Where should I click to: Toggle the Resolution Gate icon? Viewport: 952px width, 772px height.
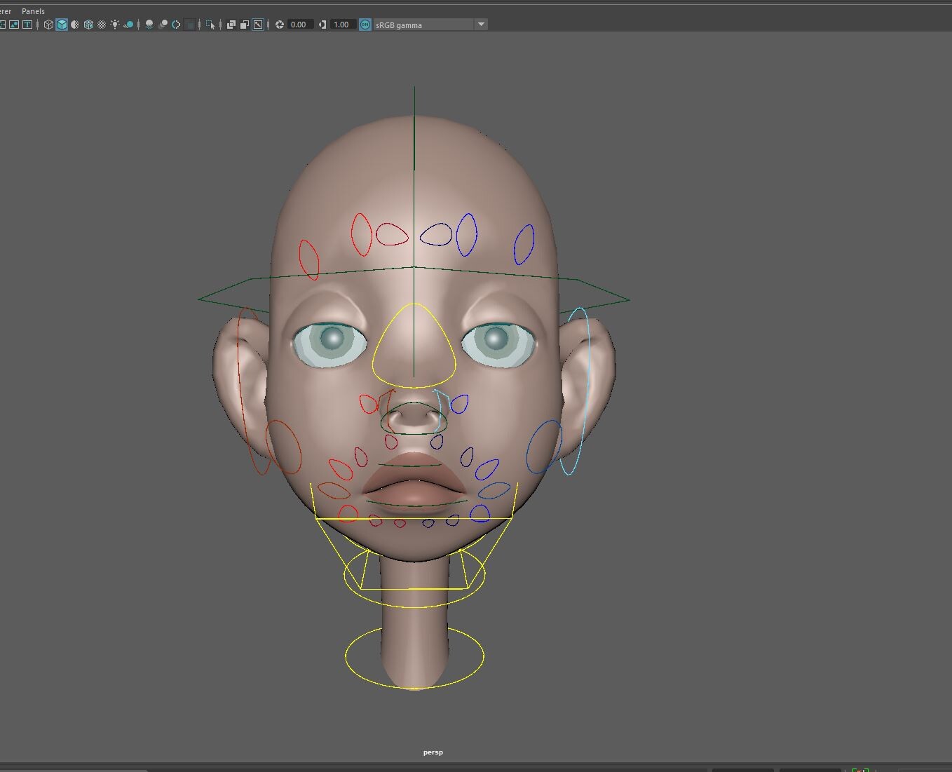tap(231, 25)
